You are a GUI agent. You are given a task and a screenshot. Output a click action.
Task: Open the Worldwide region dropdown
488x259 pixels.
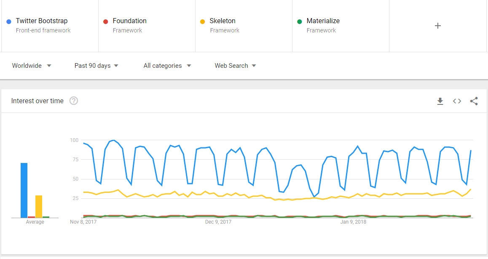[x=31, y=66]
